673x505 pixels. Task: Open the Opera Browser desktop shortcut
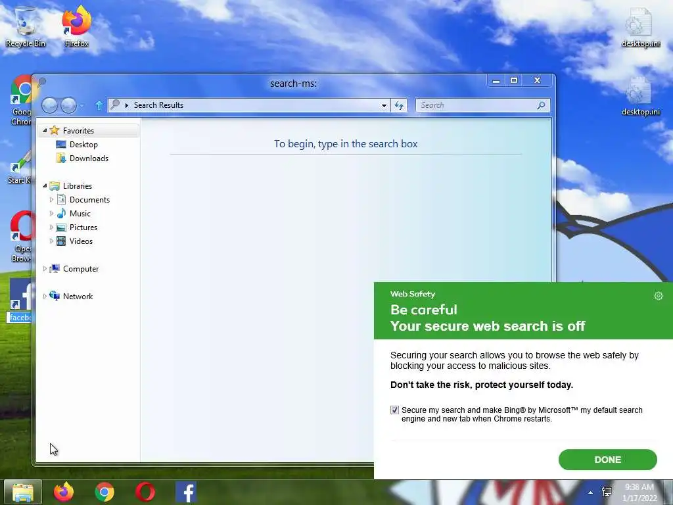click(x=20, y=236)
